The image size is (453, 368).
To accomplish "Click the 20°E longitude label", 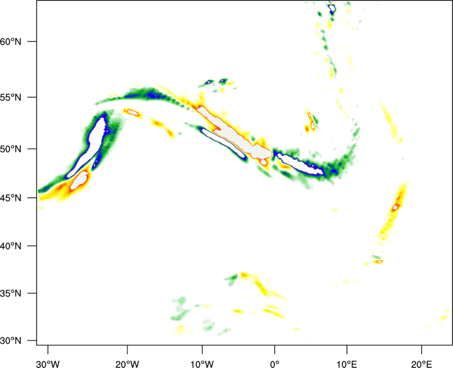I will tap(421, 364).
